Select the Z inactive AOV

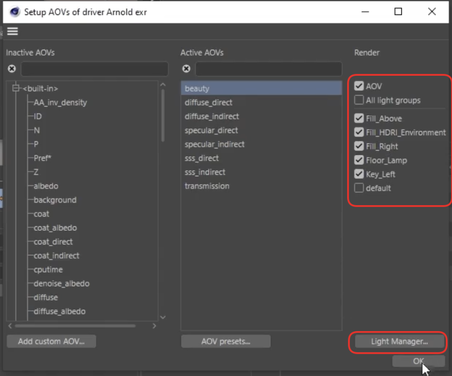tap(36, 172)
